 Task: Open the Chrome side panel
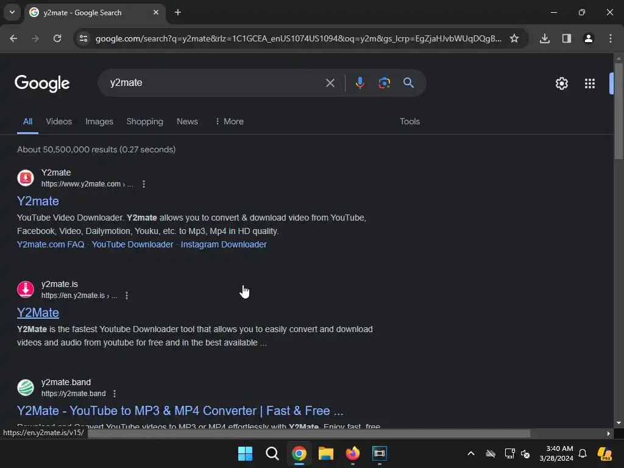(567, 38)
